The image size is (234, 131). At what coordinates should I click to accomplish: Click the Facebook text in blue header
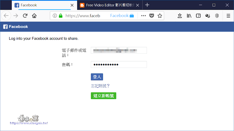tap(18, 27)
